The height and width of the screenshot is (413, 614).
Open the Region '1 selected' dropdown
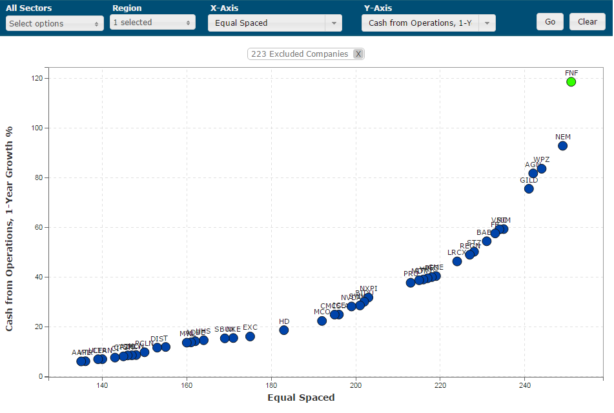coord(153,23)
